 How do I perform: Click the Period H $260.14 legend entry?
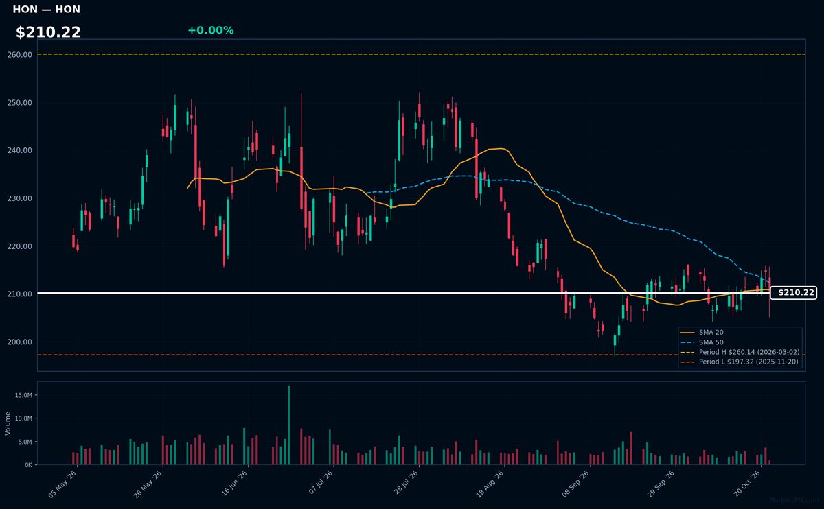(740, 352)
